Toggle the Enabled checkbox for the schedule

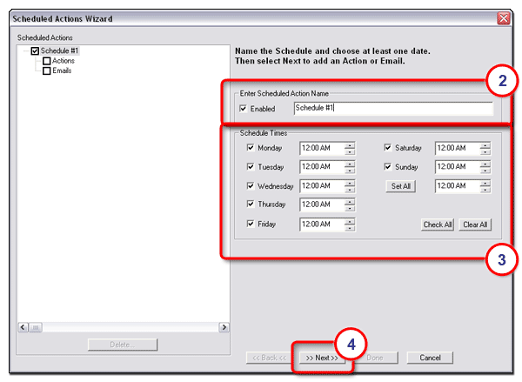[x=242, y=109]
